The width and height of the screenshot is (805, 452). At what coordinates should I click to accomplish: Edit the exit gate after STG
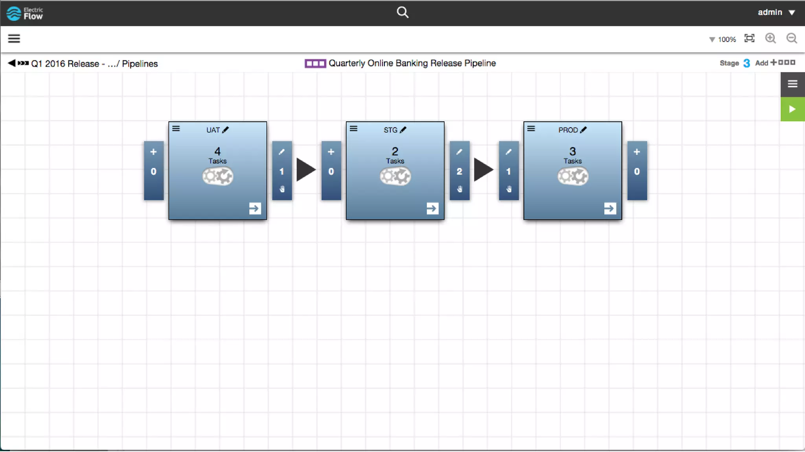[459, 152]
